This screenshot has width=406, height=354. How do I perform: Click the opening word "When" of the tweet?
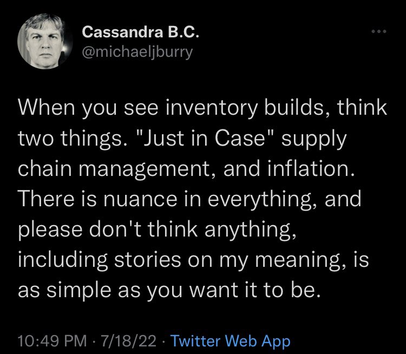tap(47, 108)
